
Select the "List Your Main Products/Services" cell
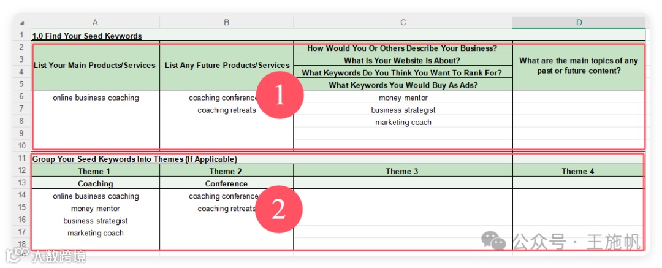point(95,66)
